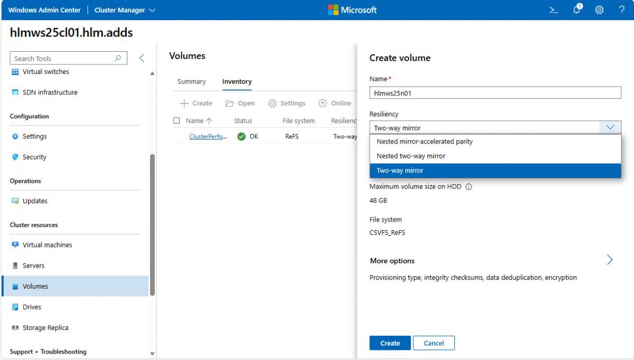
Task: Go to Virtual machines in sidebar
Action: 47,245
